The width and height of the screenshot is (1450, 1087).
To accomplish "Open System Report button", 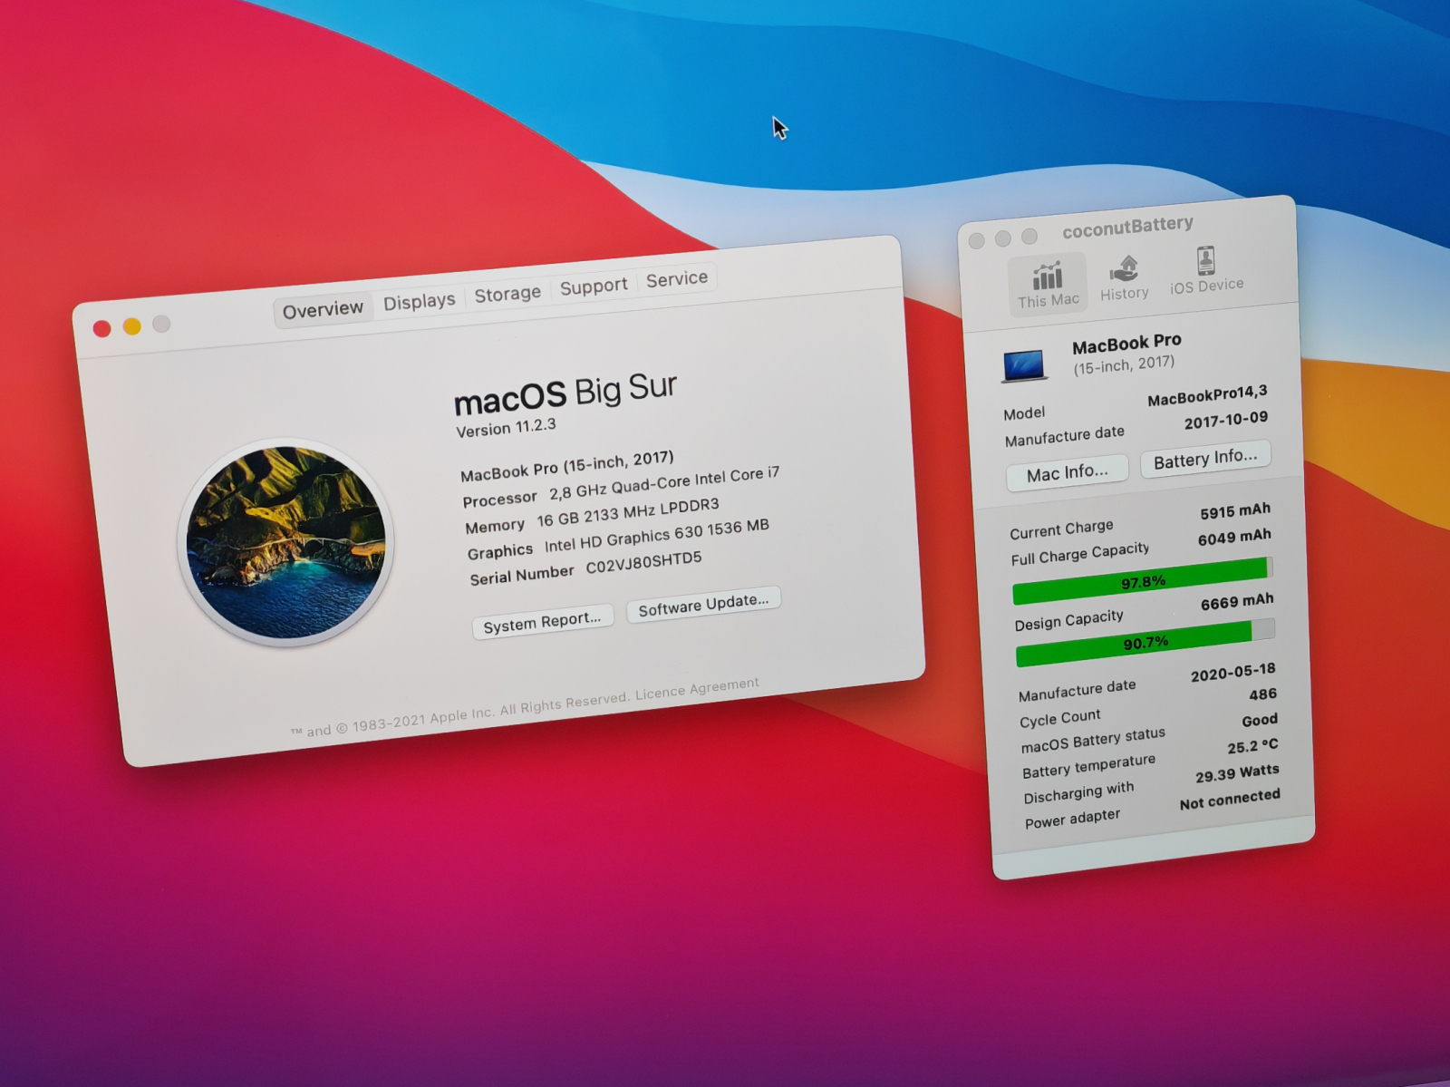I will click(542, 622).
